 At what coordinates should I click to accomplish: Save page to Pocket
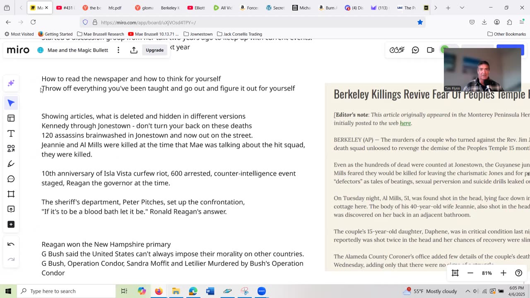[x=472, y=22]
